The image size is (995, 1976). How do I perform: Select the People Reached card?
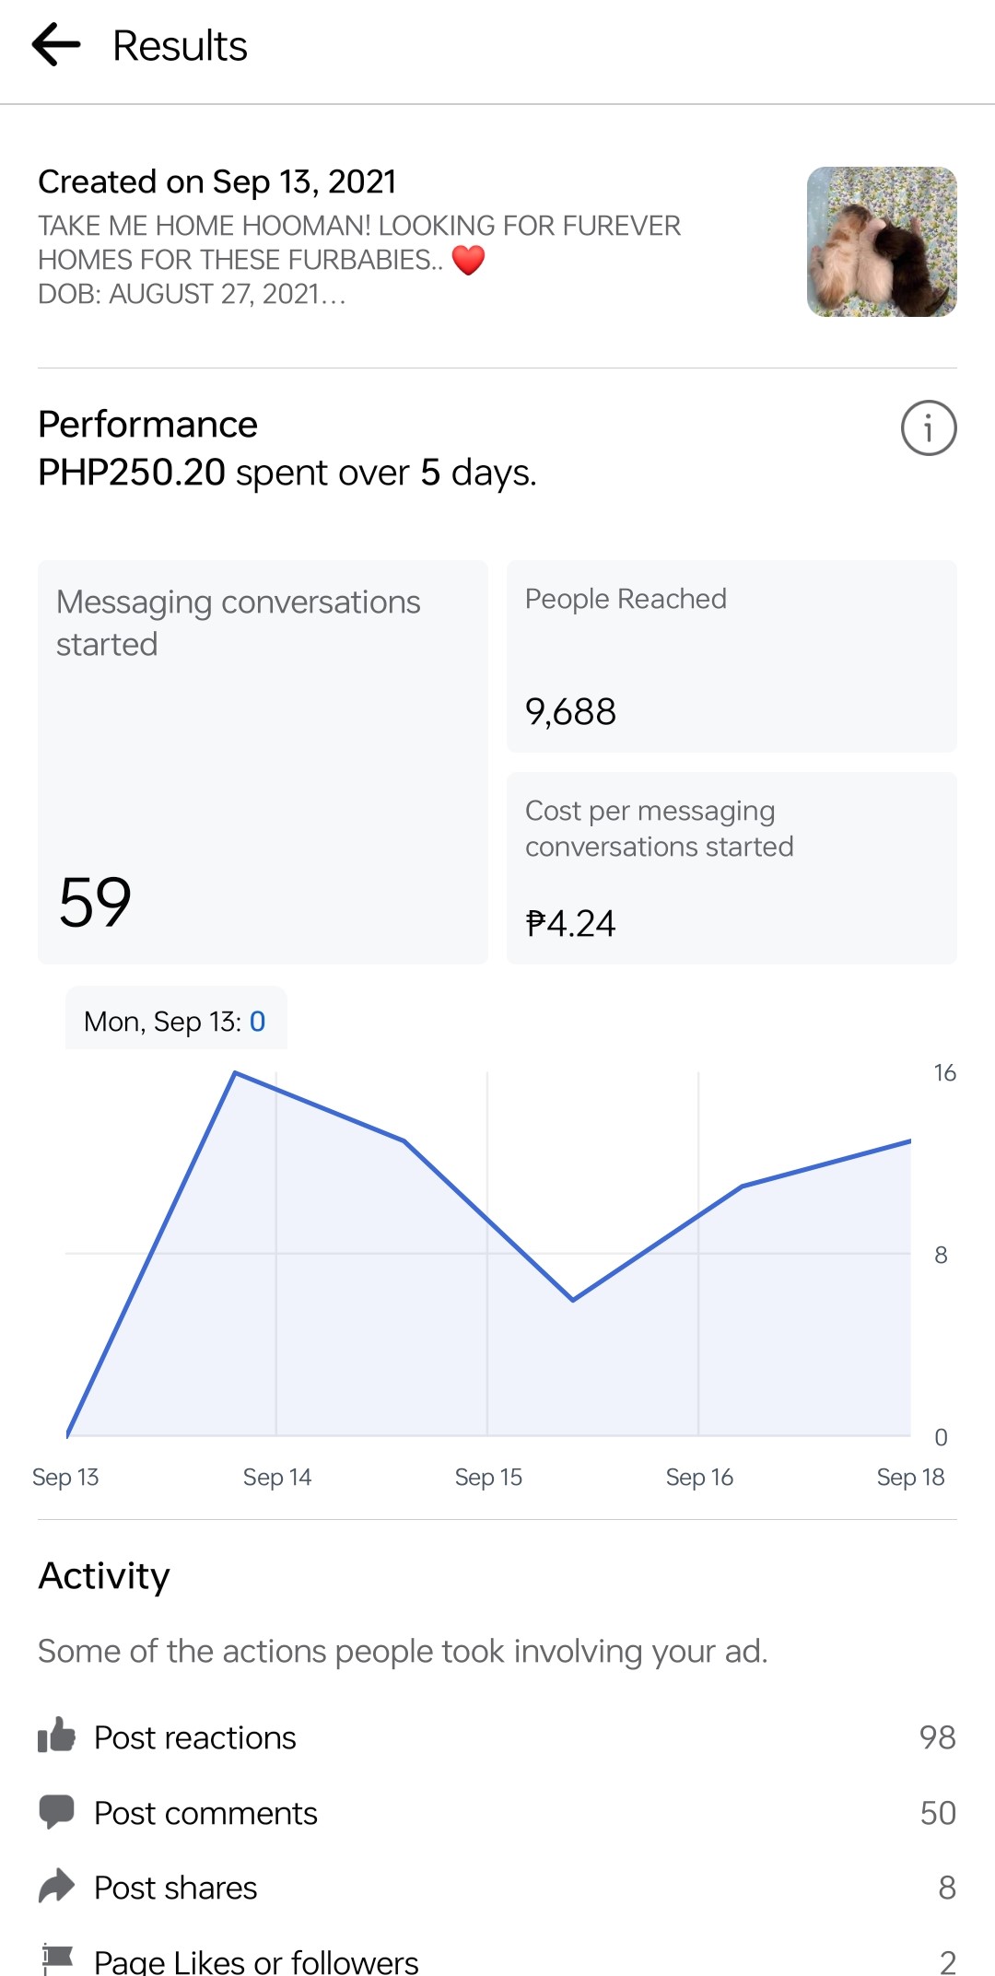pos(732,656)
